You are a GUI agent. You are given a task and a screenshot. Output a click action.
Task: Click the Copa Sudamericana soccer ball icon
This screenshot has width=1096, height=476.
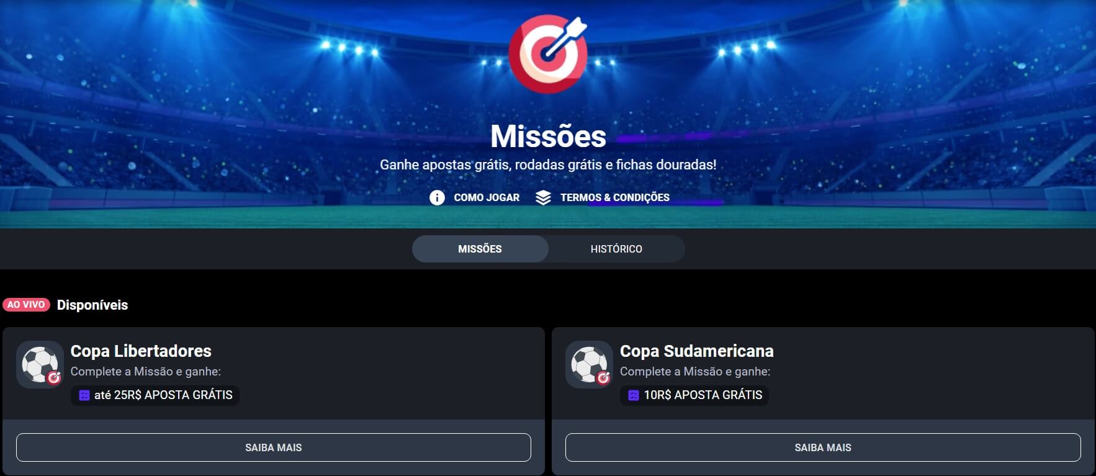coord(590,364)
